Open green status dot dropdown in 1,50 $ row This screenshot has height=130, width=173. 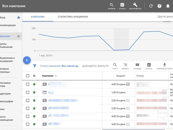[34, 93]
